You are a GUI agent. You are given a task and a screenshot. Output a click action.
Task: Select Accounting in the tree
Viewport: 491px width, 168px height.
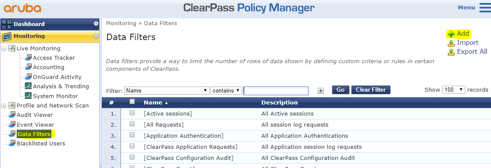[48, 67]
